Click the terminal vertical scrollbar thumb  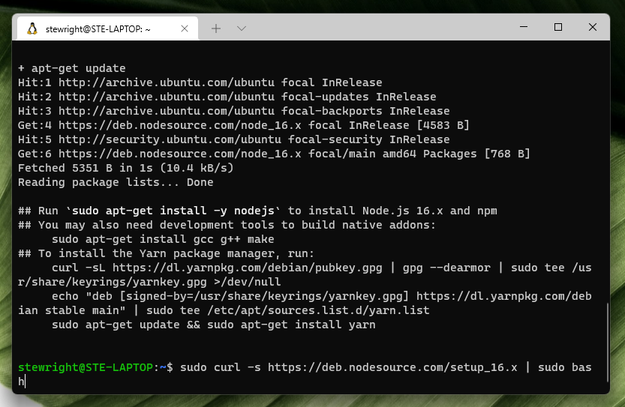[x=607, y=343]
